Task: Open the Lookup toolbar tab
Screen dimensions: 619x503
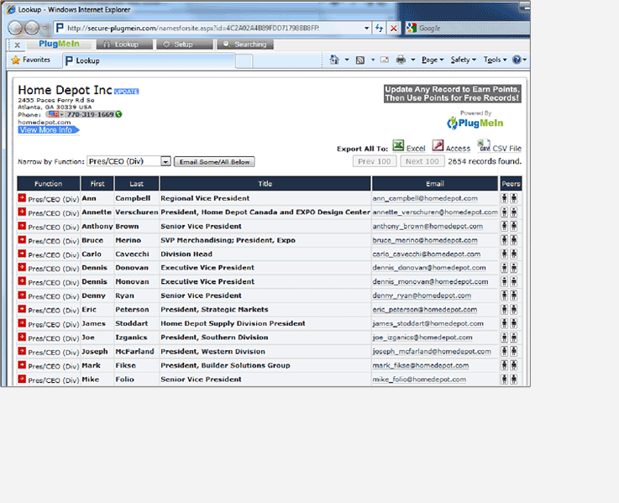Action: pyautogui.click(x=124, y=45)
